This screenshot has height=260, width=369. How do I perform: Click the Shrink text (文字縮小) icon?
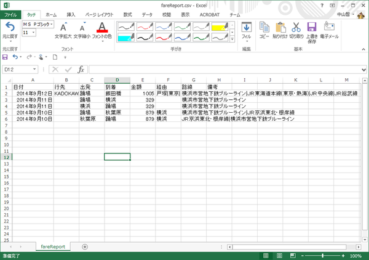[x=82, y=27]
